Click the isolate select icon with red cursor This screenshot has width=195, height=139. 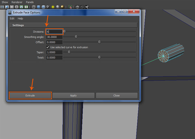(70, 6)
